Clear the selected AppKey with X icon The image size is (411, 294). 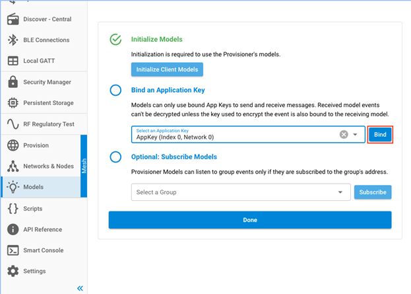[344, 135]
